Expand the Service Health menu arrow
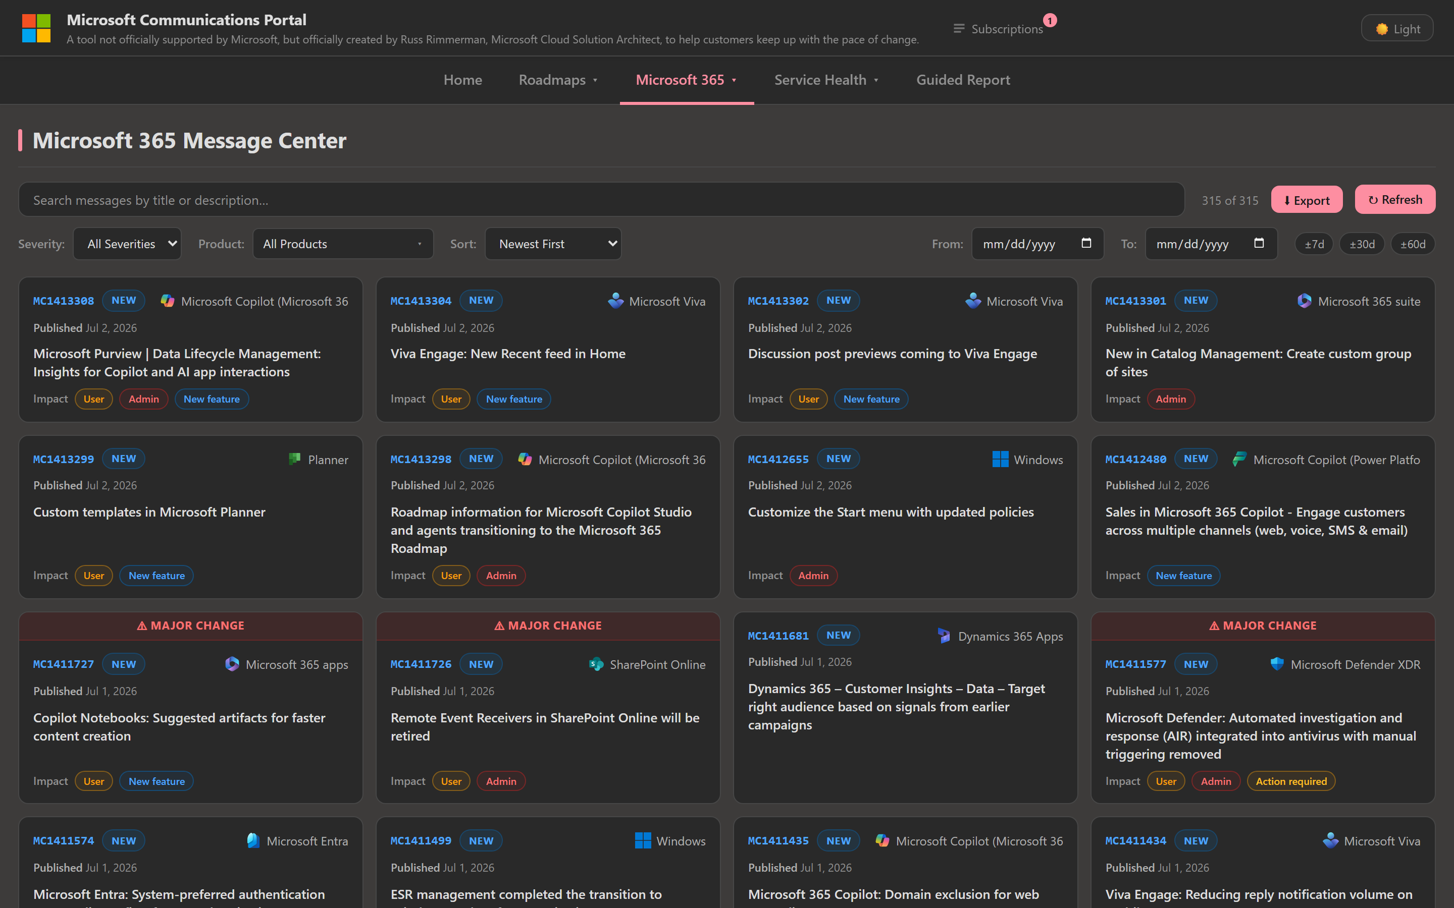 coord(876,81)
